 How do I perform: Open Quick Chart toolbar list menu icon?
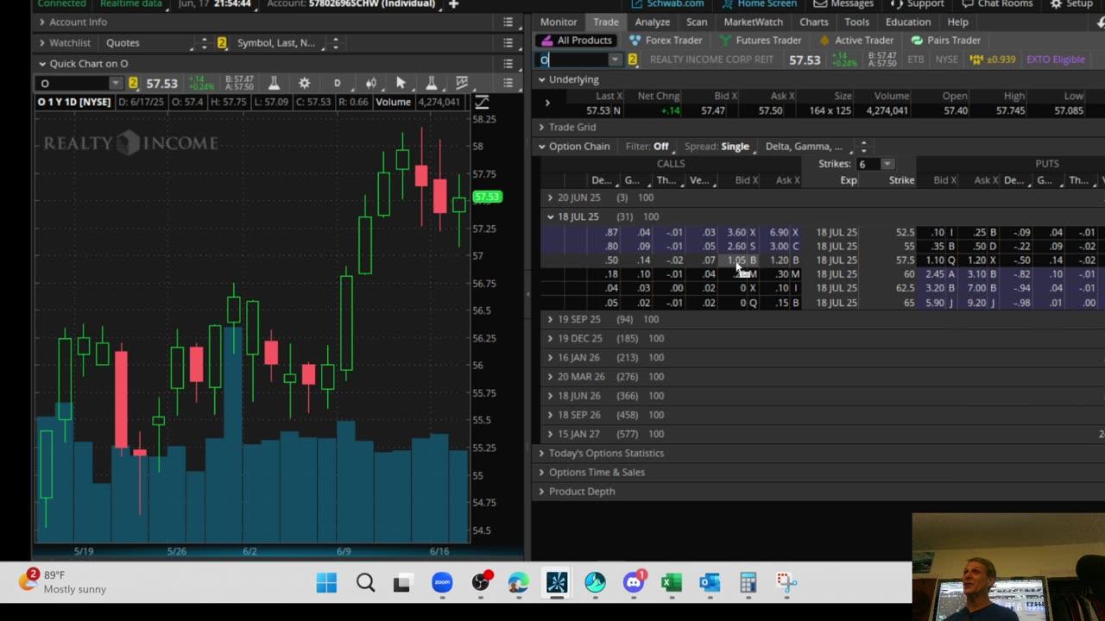coord(508,83)
